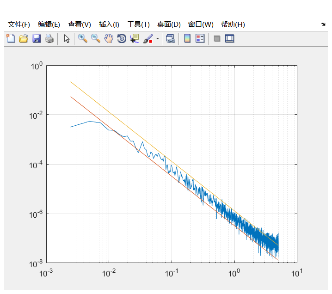Click the Brush/Select Data tool icon

148,39
